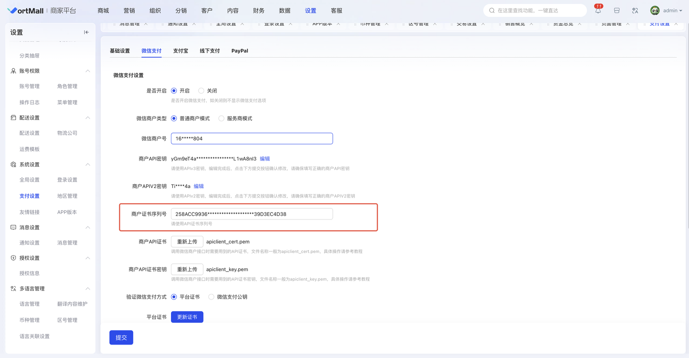Collapse the 配送设置 section
The width and height of the screenshot is (689, 358).
tap(87, 118)
